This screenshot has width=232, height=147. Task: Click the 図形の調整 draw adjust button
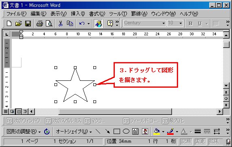click(24, 132)
